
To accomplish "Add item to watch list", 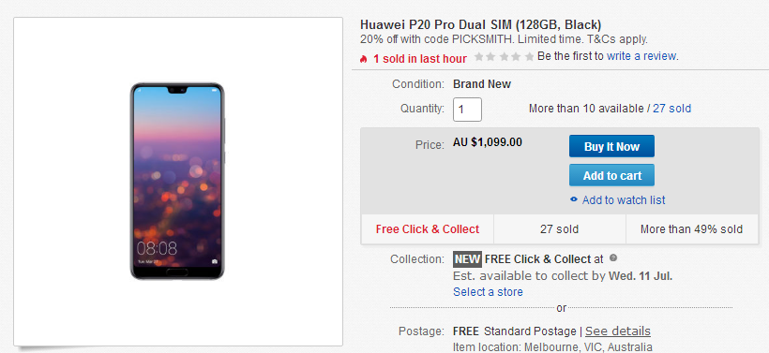I will pos(624,199).
